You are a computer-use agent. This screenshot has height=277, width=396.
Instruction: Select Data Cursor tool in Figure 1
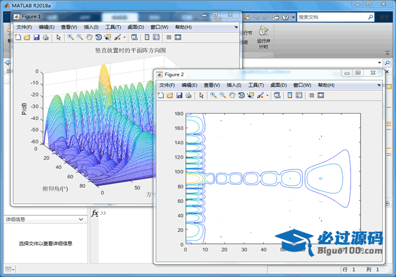107,37
